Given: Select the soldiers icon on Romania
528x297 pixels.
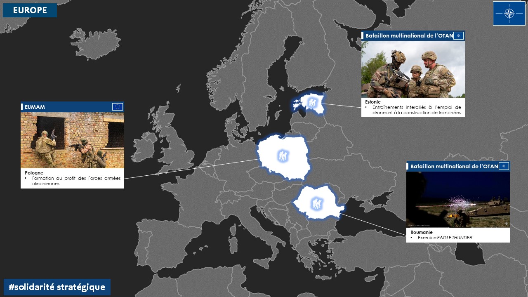Looking at the screenshot, I should (x=316, y=203).
